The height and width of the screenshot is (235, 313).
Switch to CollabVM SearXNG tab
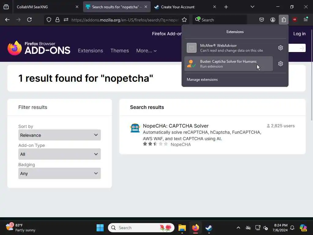47,7
